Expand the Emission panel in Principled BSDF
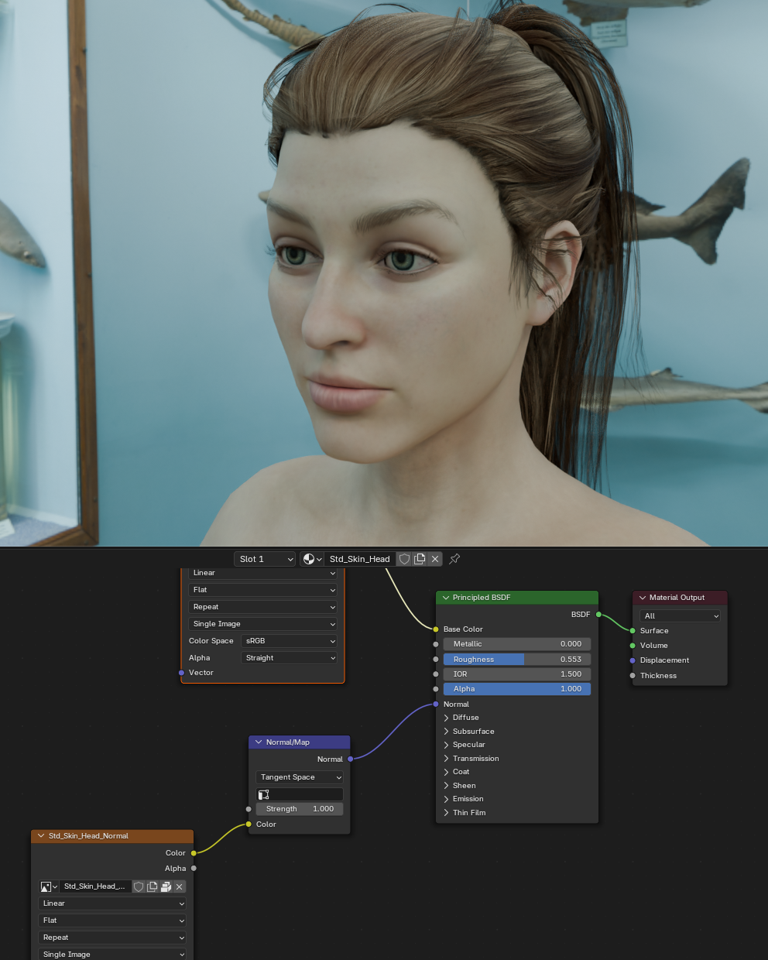The height and width of the screenshot is (960, 768). point(447,799)
